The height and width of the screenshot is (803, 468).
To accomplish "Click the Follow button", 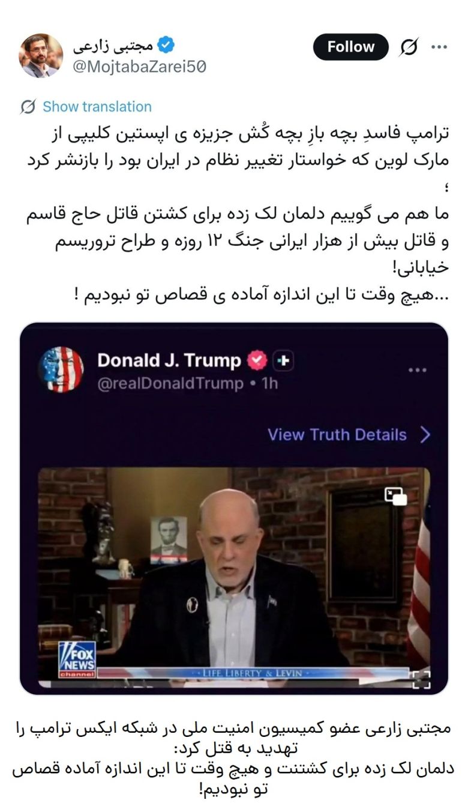I will point(350,47).
